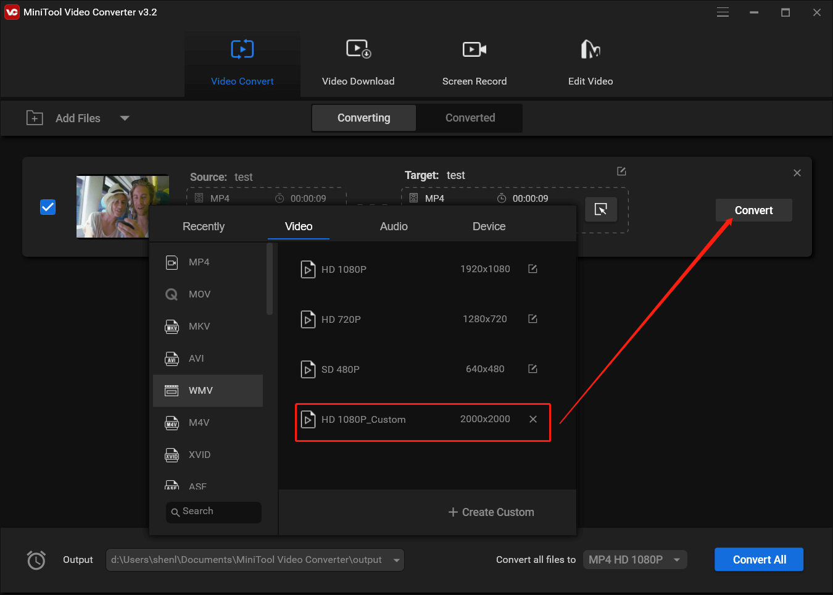Image resolution: width=833 pixels, height=595 pixels.
Task: Click Create Custom to make a preset
Action: point(491,512)
